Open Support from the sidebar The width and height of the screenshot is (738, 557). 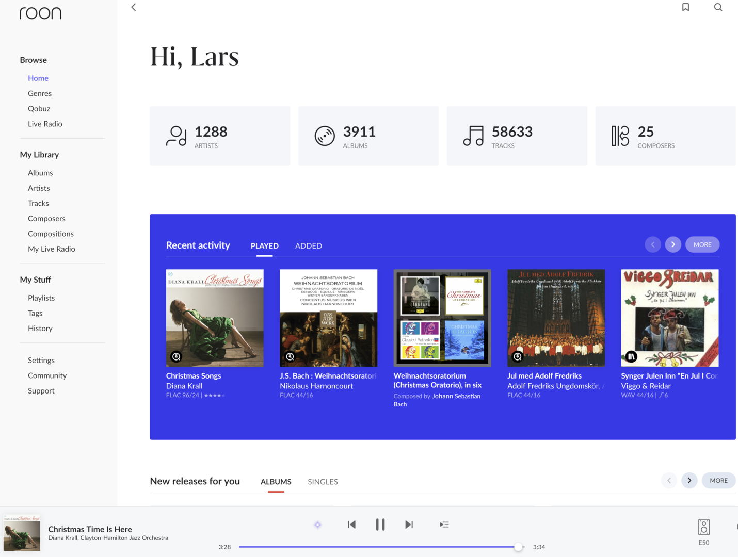point(41,390)
